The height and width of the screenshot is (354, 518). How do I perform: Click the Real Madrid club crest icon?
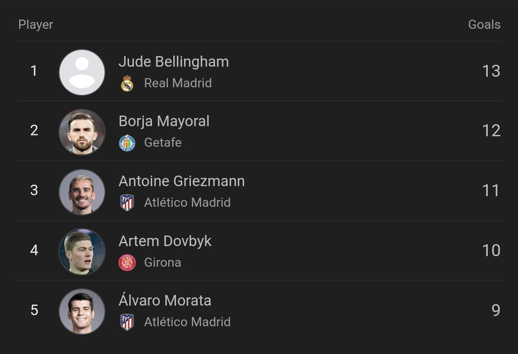pyautogui.click(x=127, y=83)
